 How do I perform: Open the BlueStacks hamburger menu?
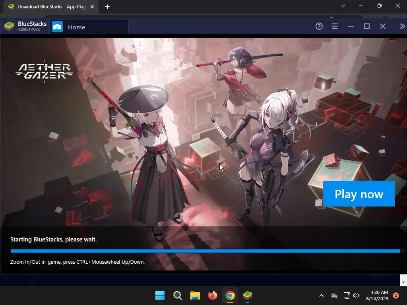335,26
